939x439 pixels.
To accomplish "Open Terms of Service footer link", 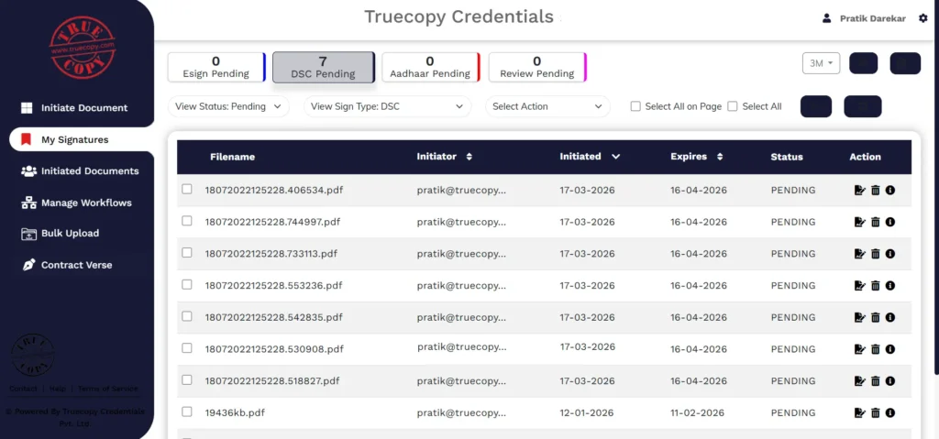I will (108, 389).
